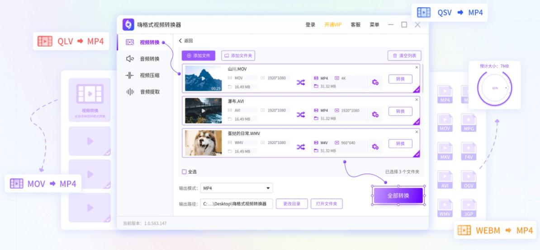The height and width of the screenshot is (250, 540).
Task: Click the 打开文件夹 button
Action: (x=327, y=204)
